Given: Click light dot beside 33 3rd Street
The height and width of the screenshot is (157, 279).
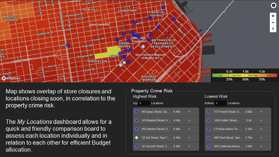Looking at the screenshot, I should point(136,138).
